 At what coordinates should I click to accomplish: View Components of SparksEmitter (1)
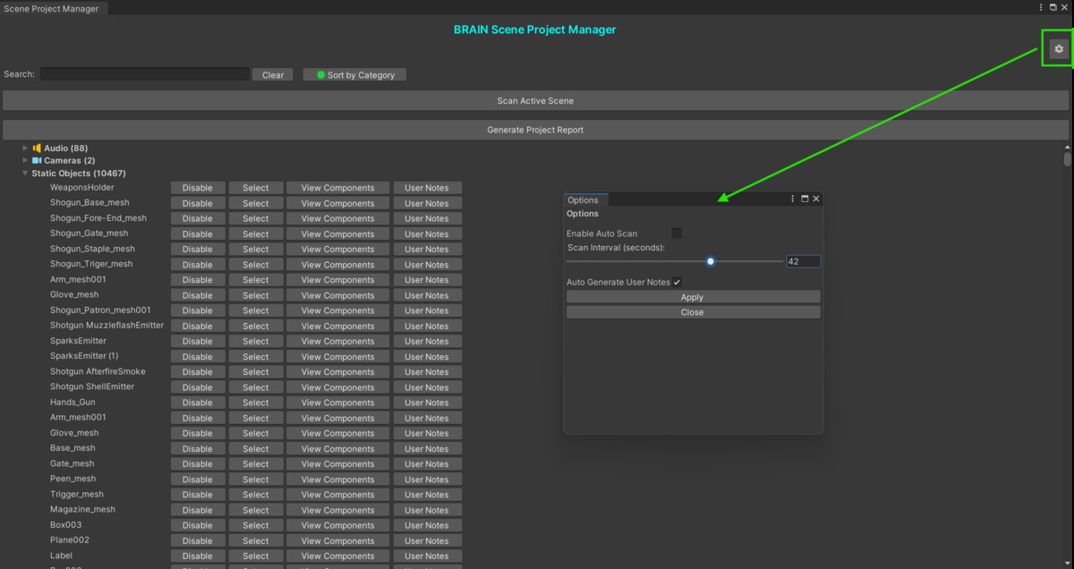click(337, 357)
